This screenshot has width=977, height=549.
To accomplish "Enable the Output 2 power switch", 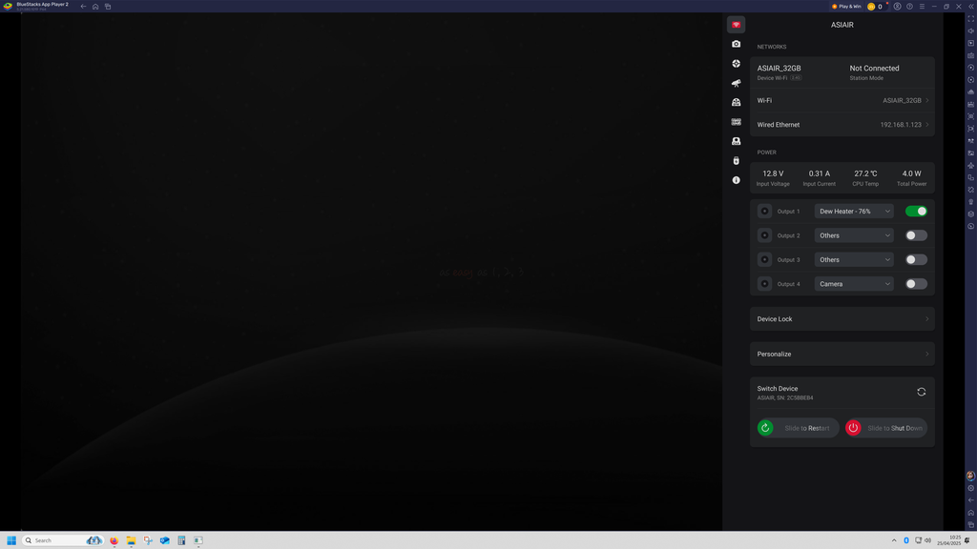I will click(x=916, y=235).
